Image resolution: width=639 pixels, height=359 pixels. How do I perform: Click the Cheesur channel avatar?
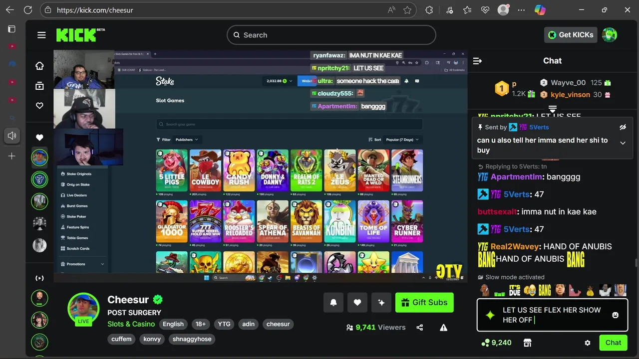click(x=83, y=309)
